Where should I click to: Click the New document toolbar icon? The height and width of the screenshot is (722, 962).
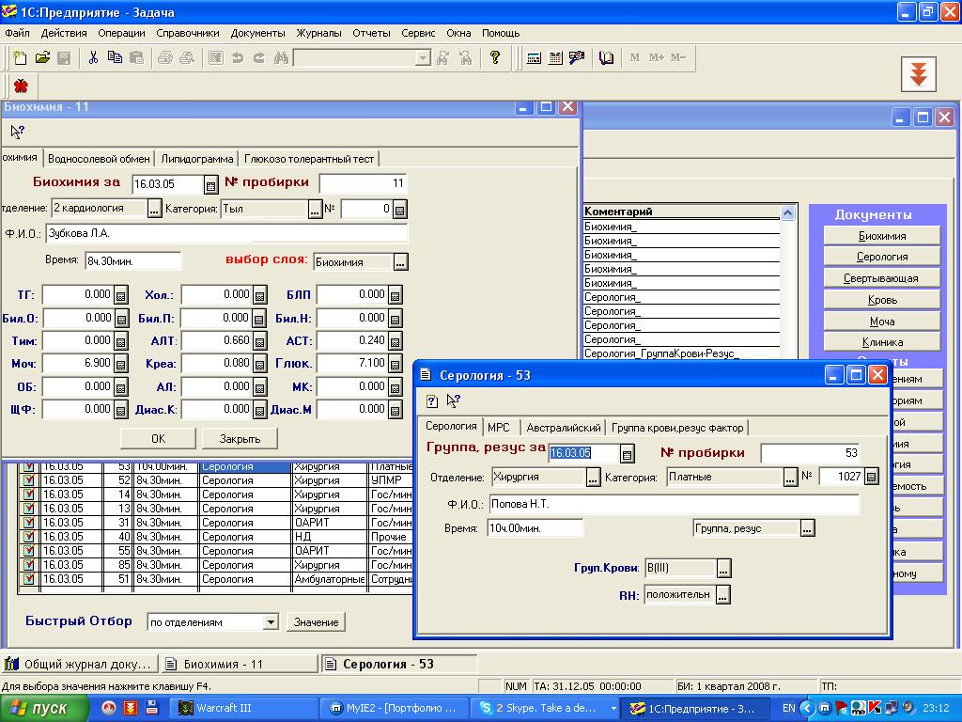click(x=21, y=57)
